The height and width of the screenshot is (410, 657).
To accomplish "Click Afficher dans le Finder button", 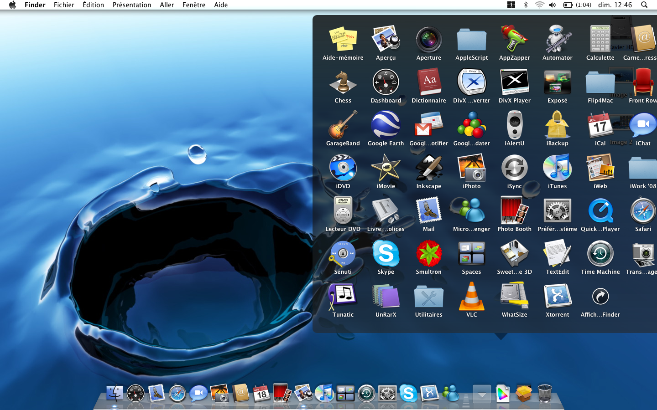I will pos(600,297).
